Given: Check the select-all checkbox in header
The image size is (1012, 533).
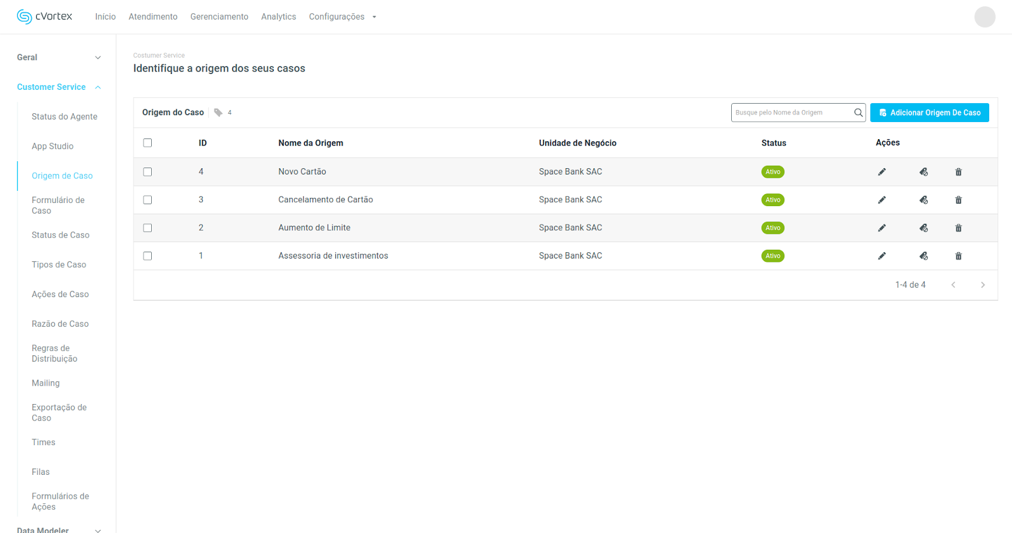Looking at the screenshot, I should coord(147,143).
